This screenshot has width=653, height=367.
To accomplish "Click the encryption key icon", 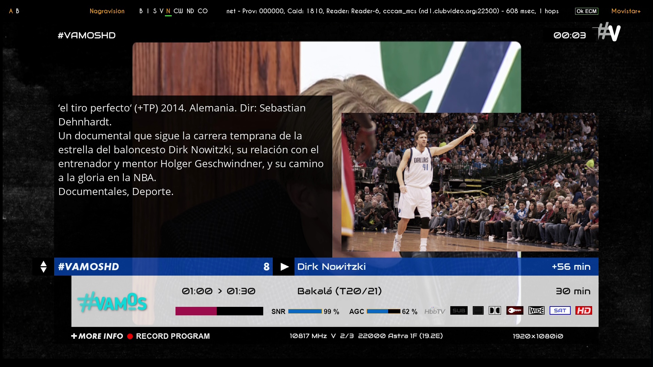I will pos(515,311).
